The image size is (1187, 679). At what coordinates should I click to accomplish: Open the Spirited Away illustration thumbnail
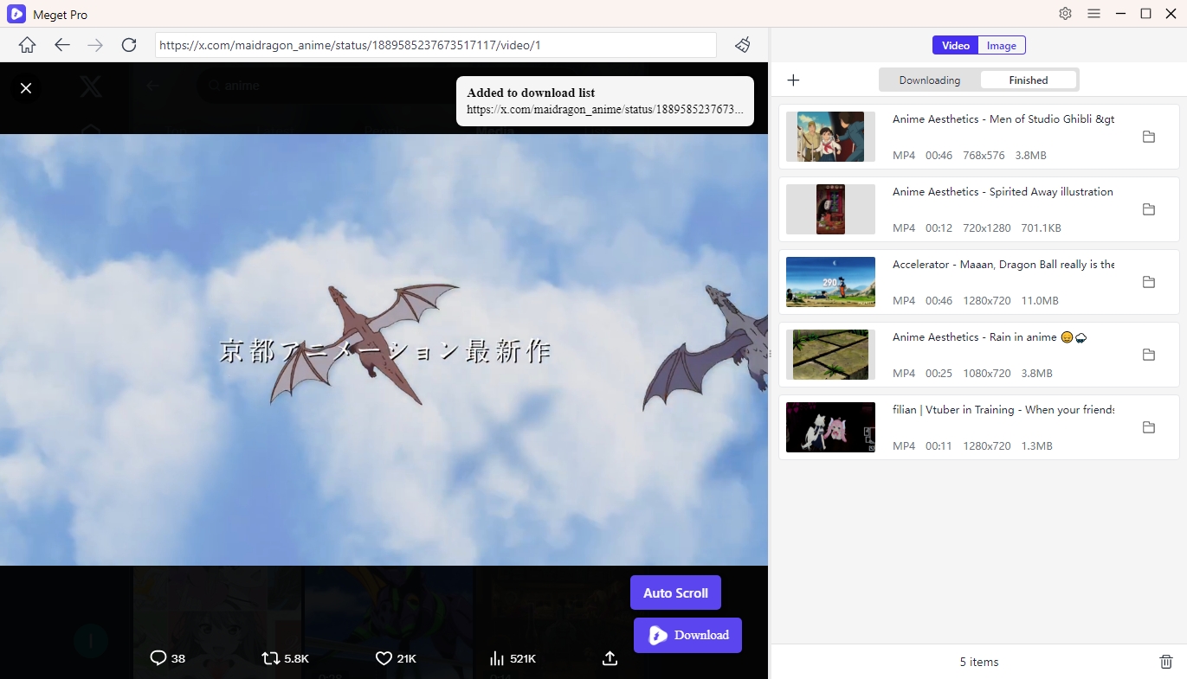pos(830,209)
